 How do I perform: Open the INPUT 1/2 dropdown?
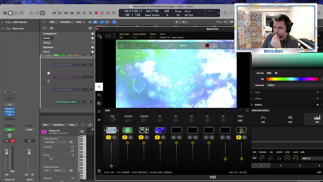[312, 158]
